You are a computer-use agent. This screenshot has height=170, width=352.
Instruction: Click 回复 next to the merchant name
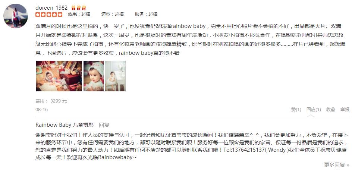point(104,125)
